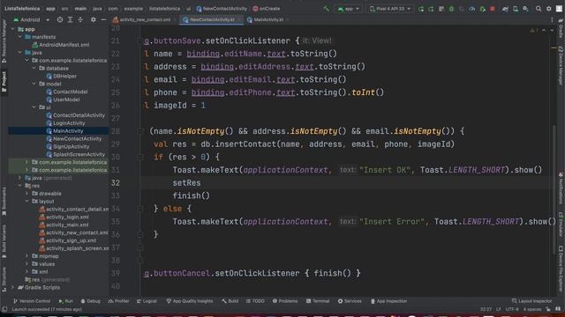Image resolution: width=565 pixels, height=317 pixels.
Task: Click the onCreate breadcrumb item
Action: click(x=267, y=9)
